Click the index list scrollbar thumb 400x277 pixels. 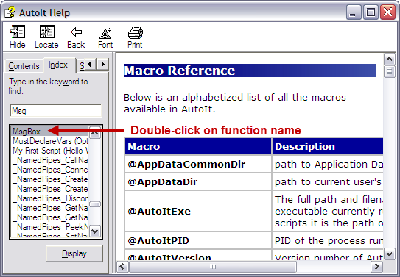tap(95, 204)
